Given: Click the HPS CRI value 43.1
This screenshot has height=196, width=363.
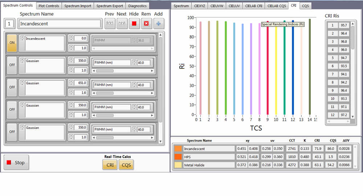Looking at the screenshot, I should click(x=318, y=157).
